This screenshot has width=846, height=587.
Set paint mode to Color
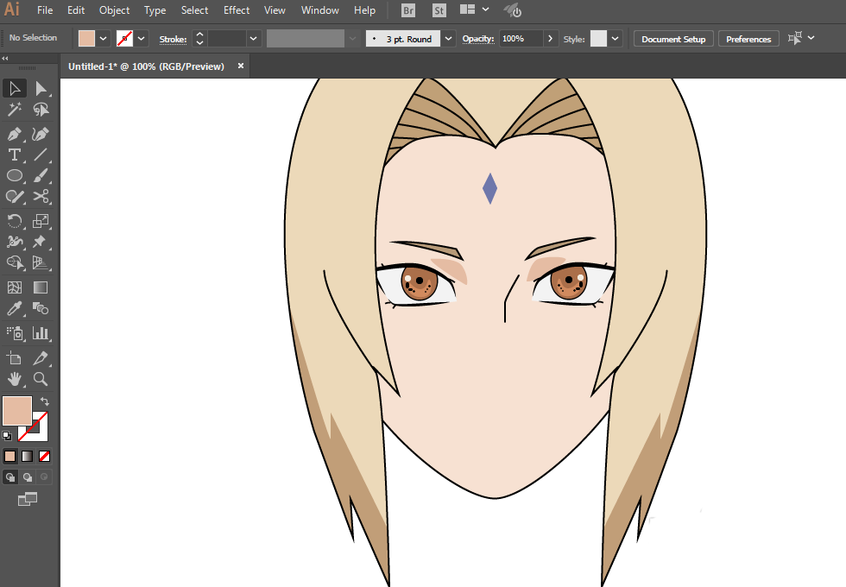10,457
